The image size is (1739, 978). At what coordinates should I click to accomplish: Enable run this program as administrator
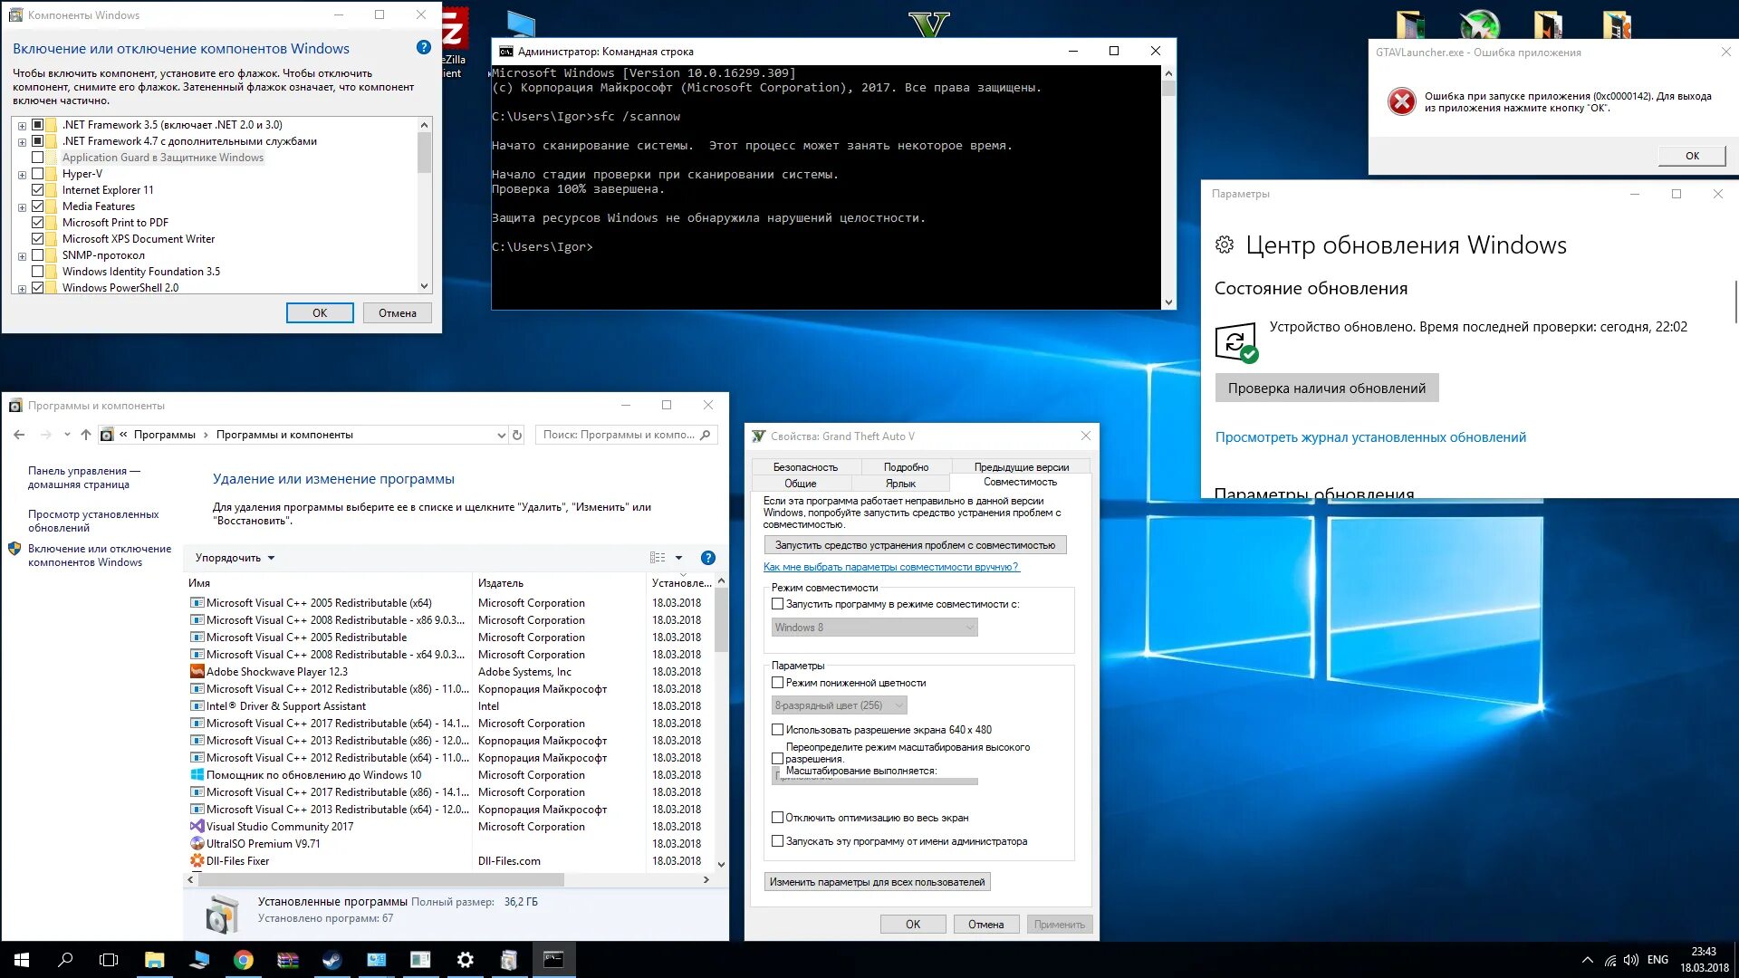click(777, 841)
